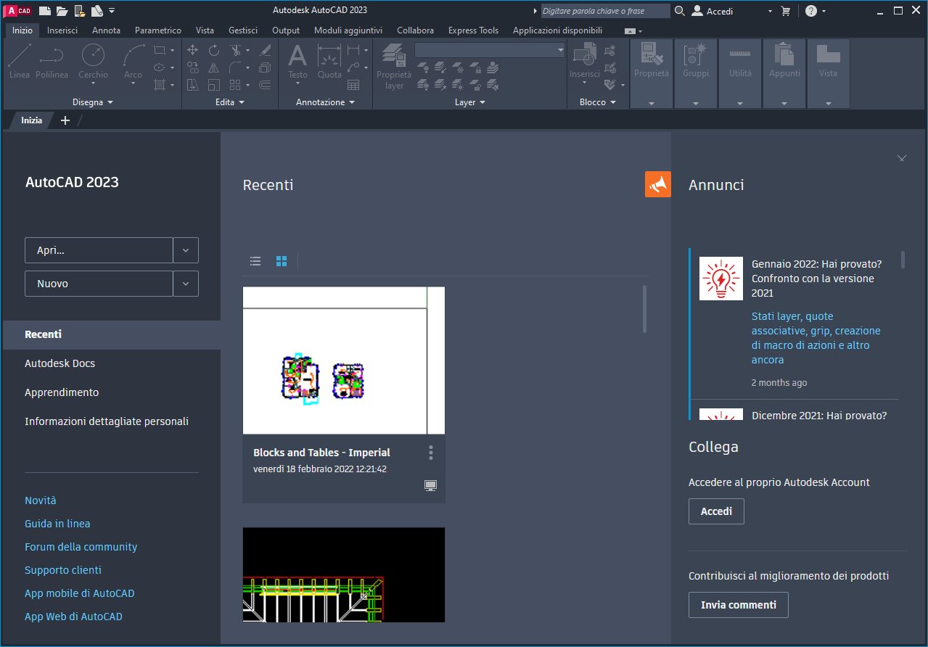Expand the quick access toolbar customize arrow
The height and width of the screenshot is (647, 928).
[x=112, y=11]
